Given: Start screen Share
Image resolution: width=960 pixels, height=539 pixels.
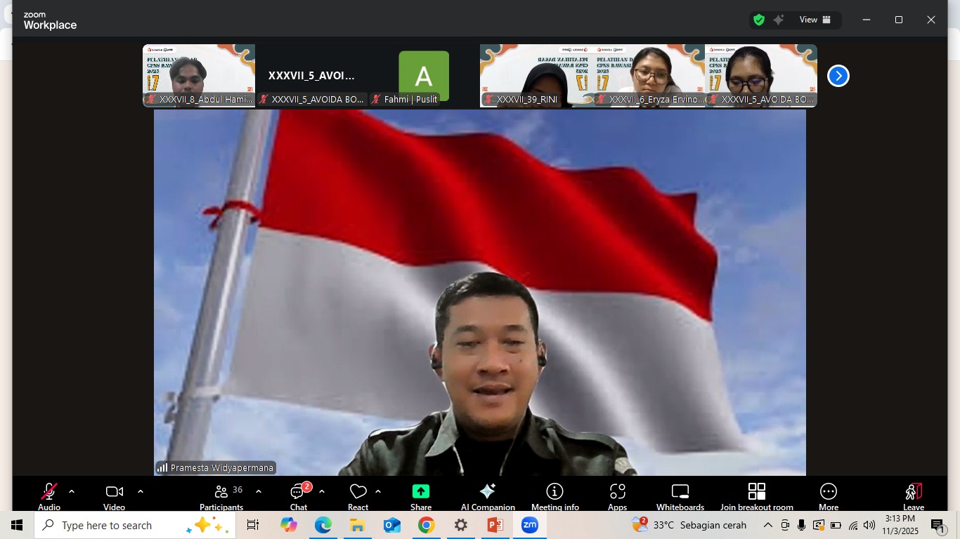Looking at the screenshot, I should pos(421,495).
